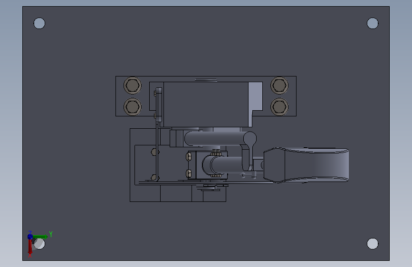Pick the lower-right hex bolt on bracket

[279, 107]
